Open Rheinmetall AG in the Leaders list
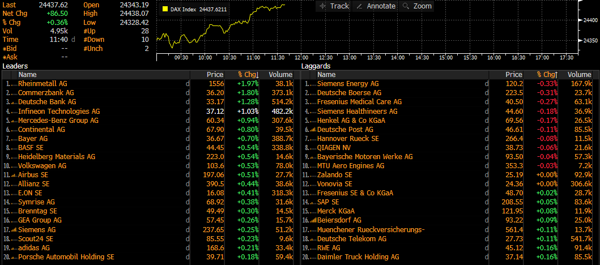600x265 pixels. pyautogui.click(x=42, y=83)
